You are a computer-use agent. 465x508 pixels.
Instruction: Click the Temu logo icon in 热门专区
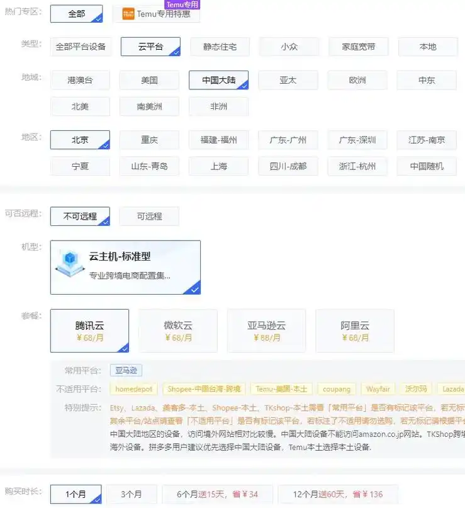click(128, 14)
